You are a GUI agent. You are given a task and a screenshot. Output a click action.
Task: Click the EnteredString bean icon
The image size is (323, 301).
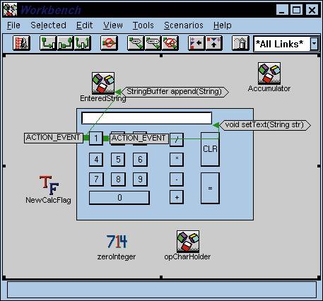[x=103, y=83]
